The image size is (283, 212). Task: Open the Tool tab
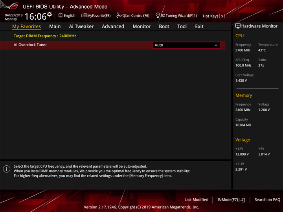[182, 27]
